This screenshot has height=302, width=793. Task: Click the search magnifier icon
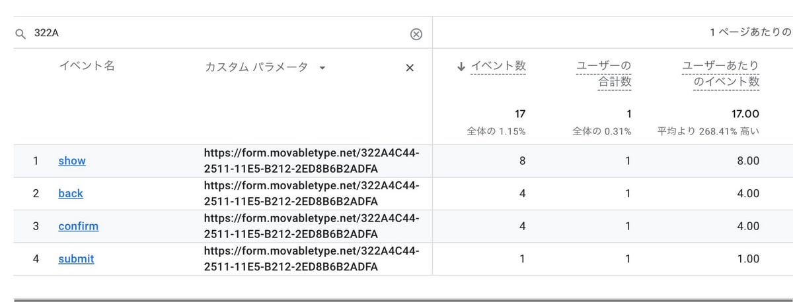pyautogui.click(x=20, y=34)
